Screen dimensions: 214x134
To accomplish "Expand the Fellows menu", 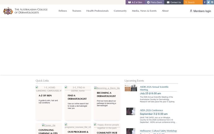I will point(63,11).
